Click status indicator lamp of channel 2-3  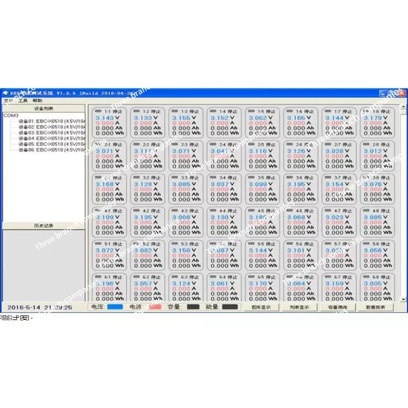click(x=174, y=144)
